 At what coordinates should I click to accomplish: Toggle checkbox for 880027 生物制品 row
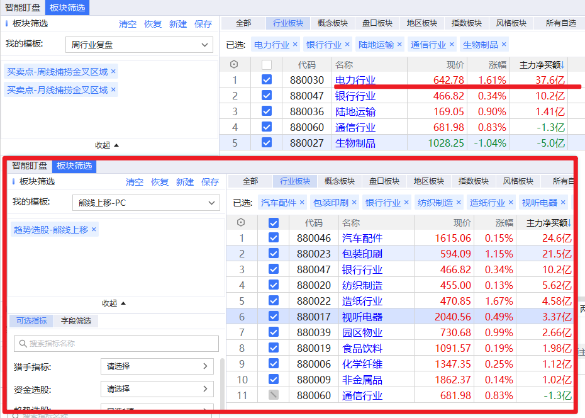coord(267,143)
